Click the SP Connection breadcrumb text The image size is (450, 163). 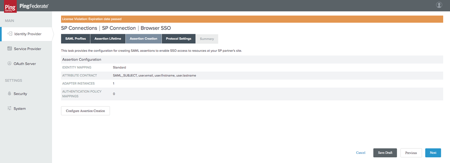[x=119, y=28]
